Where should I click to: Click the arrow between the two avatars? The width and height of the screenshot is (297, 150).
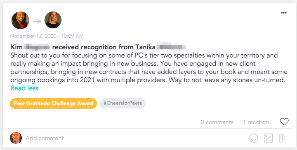pyautogui.click(x=37, y=21)
